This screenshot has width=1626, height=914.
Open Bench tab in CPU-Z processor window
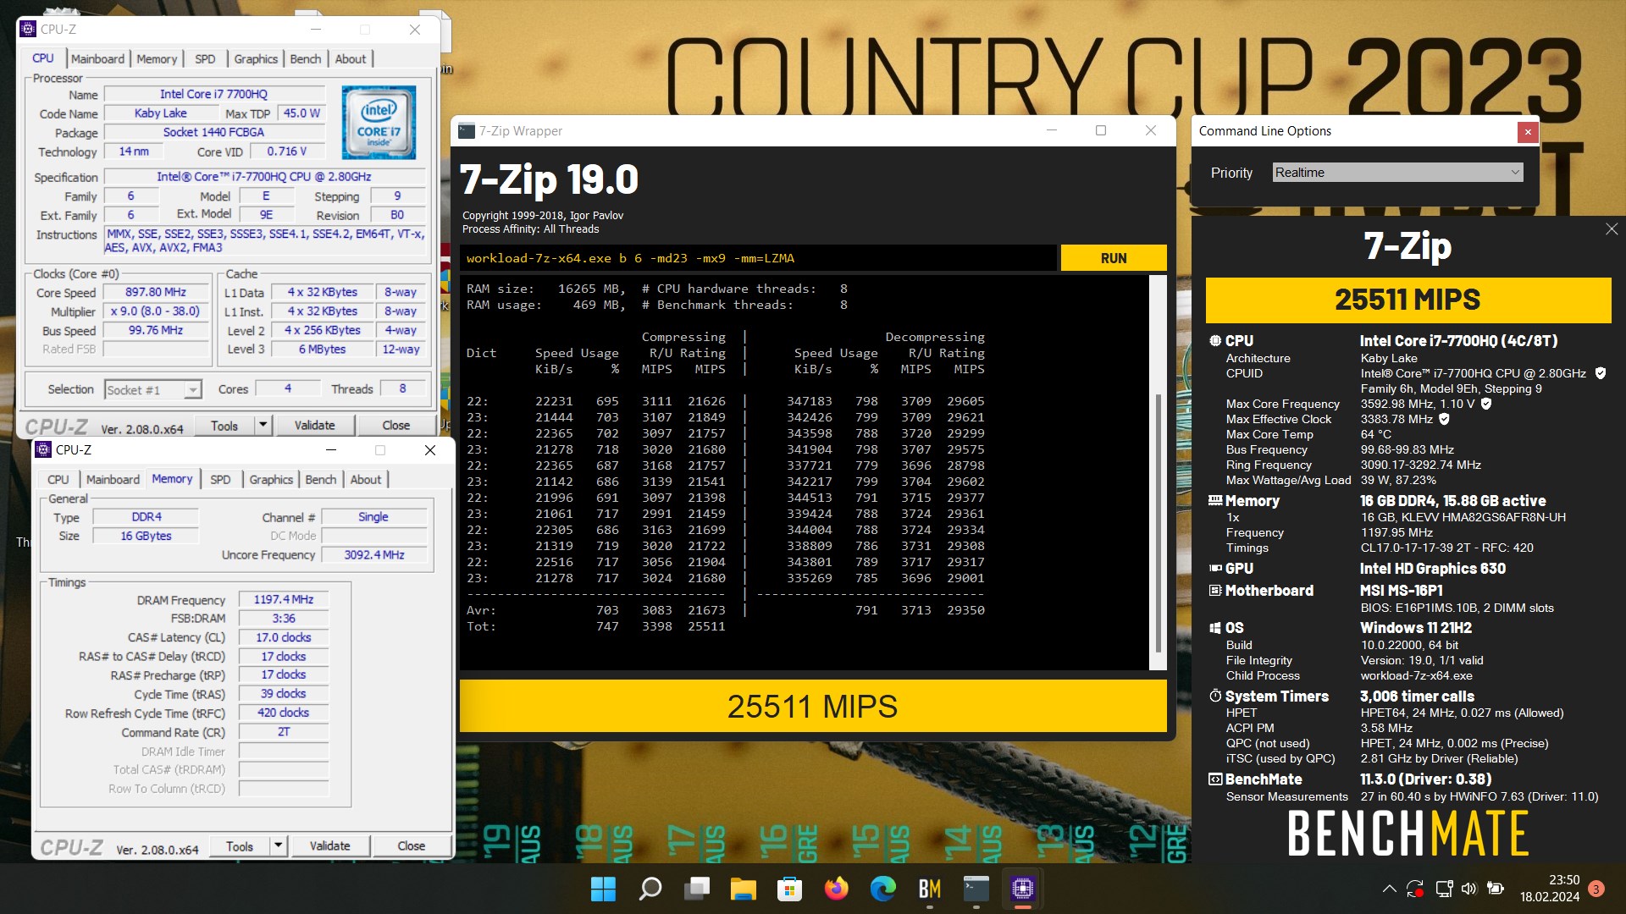point(306,58)
